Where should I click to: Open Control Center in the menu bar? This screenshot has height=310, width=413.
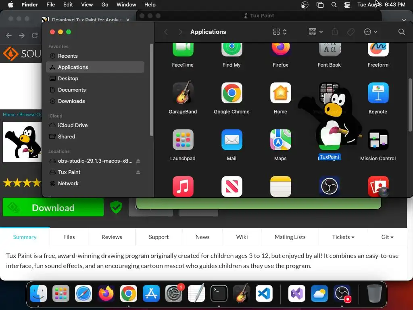coord(347,5)
